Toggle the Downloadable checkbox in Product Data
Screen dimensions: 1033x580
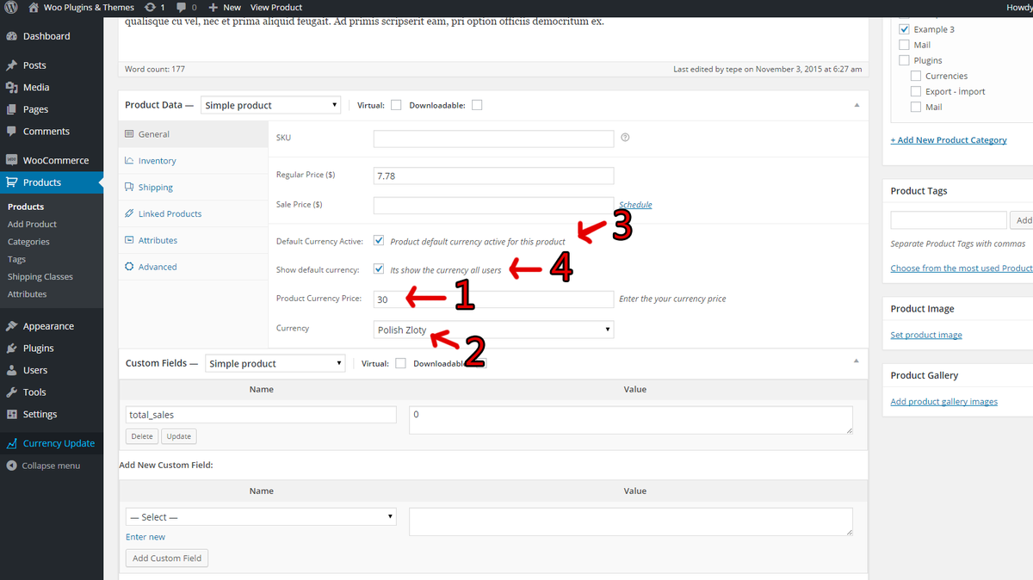click(477, 105)
